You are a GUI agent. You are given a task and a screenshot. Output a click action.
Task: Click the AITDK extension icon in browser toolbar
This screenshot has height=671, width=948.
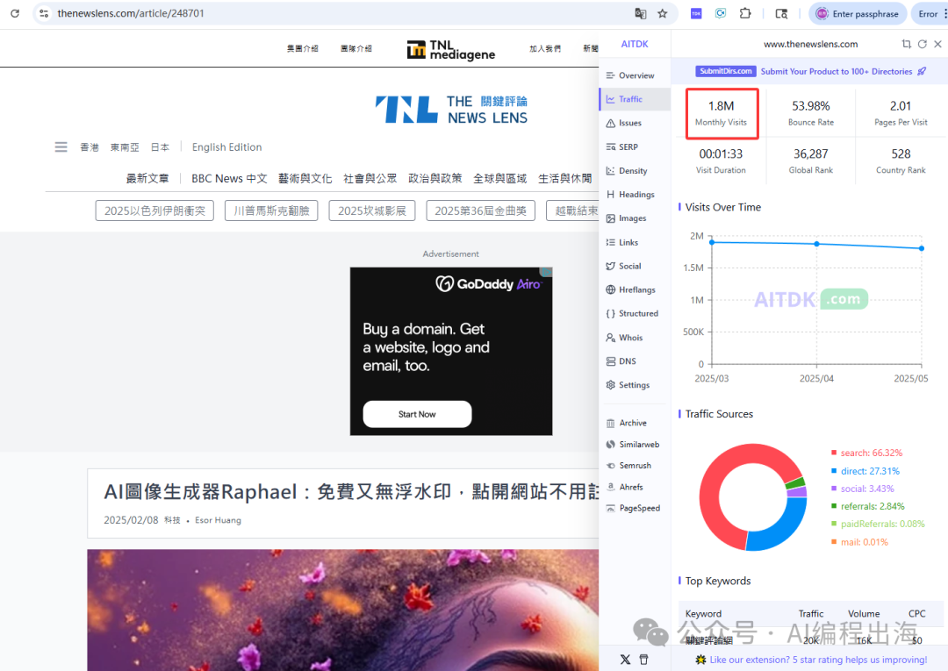(x=696, y=13)
